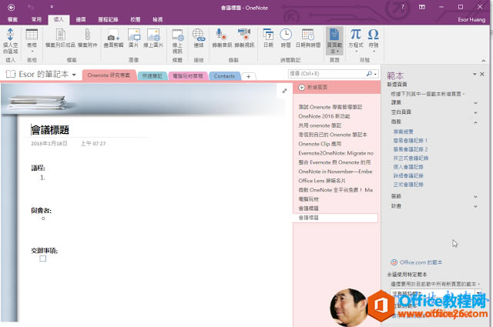Select the 簡易會議記錄 1 template
Viewport: 493px width, 327px height.
411,141
